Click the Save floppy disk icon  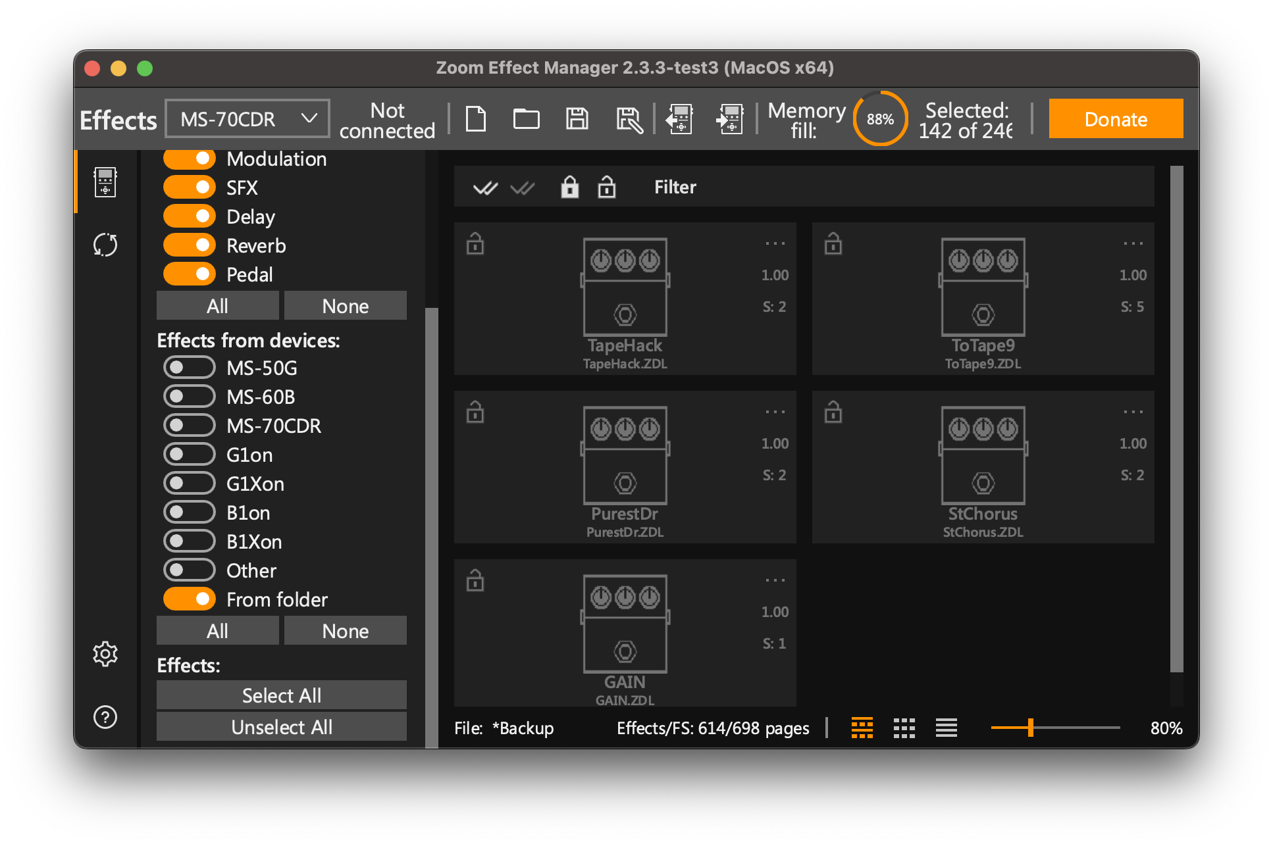577,119
